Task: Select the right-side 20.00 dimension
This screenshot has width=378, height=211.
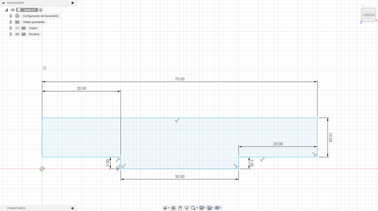Action: click(278, 144)
